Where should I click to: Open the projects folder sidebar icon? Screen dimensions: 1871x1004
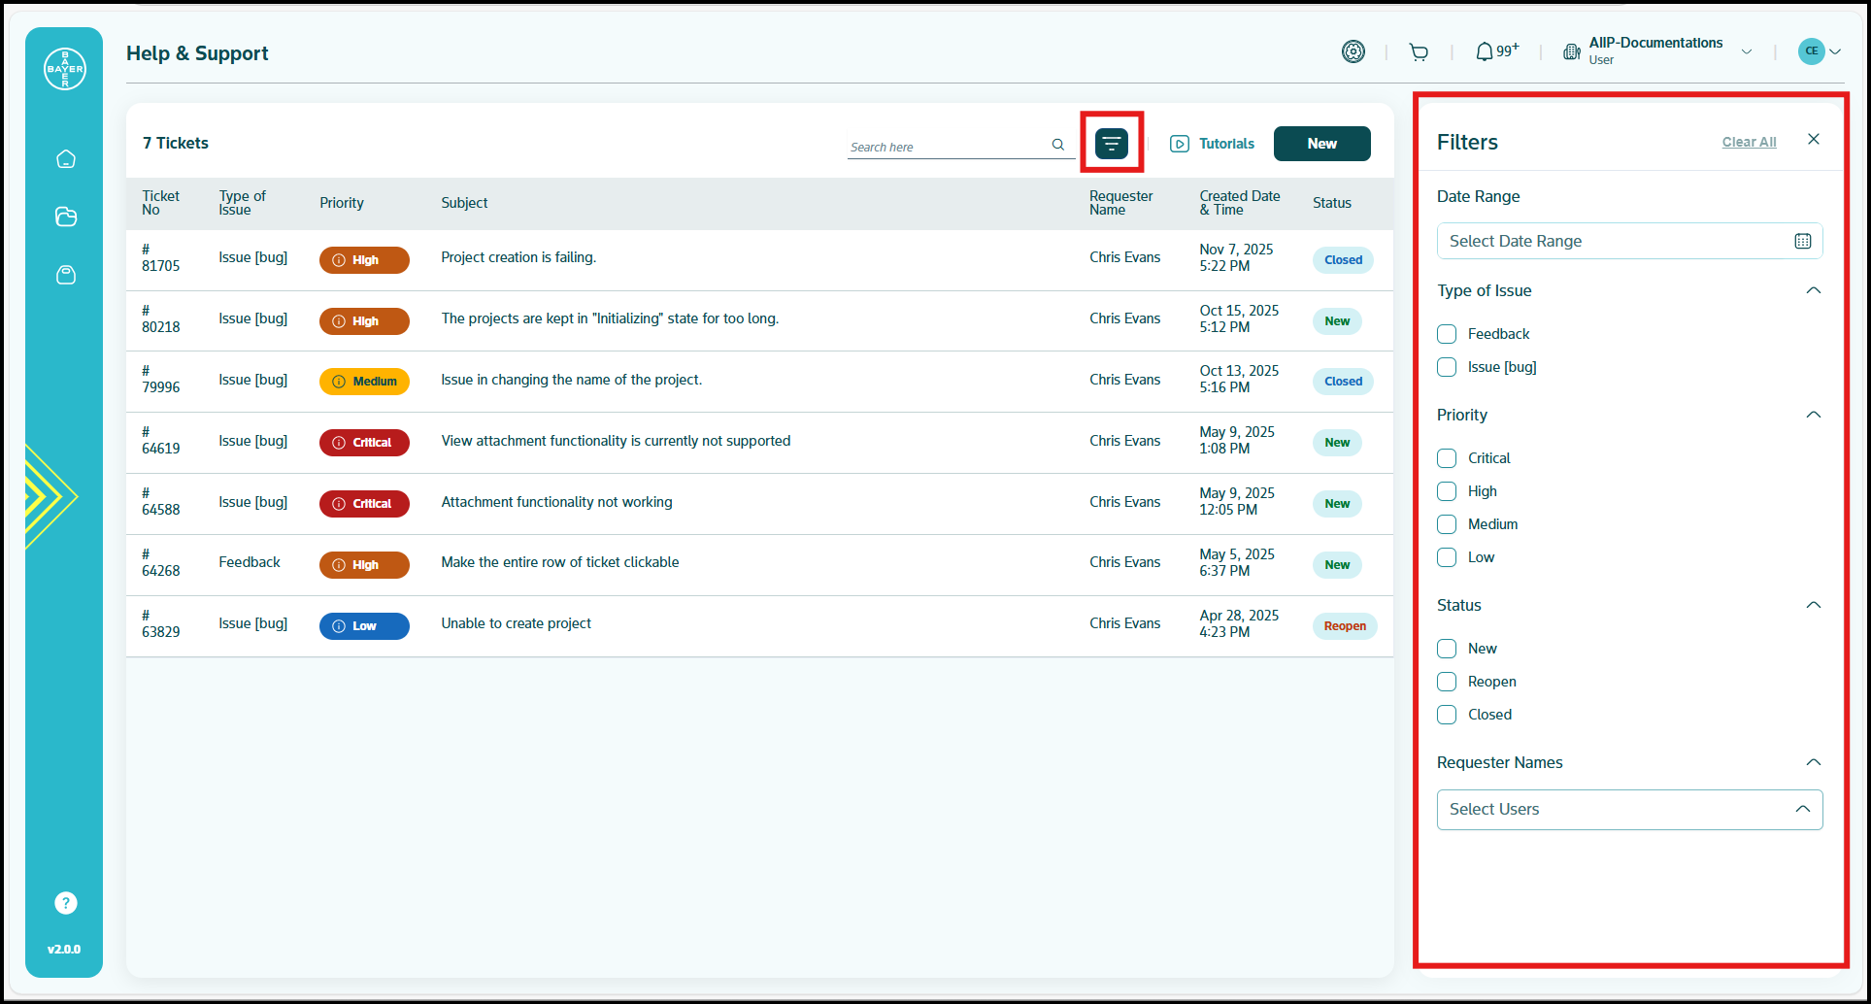pyautogui.click(x=65, y=218)
